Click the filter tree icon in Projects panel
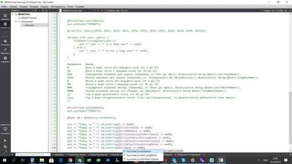 click(x=36, y=10)
